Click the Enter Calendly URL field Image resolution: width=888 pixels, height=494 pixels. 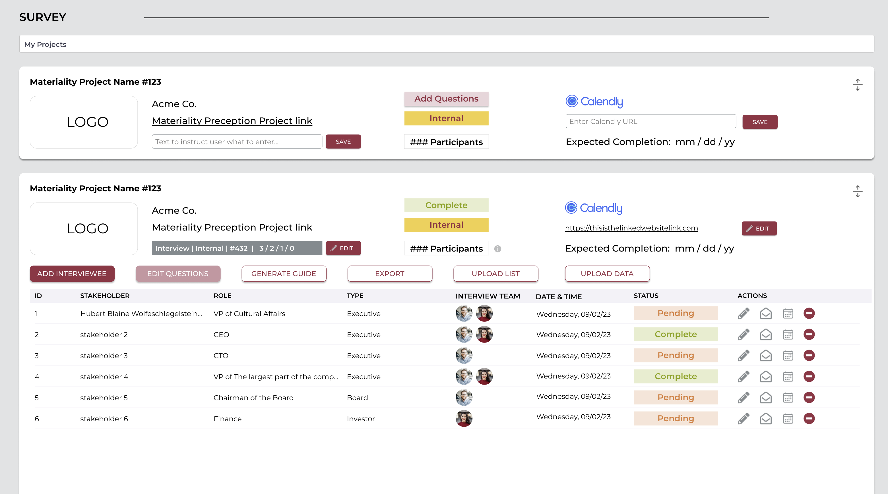[x=650, y=121]
